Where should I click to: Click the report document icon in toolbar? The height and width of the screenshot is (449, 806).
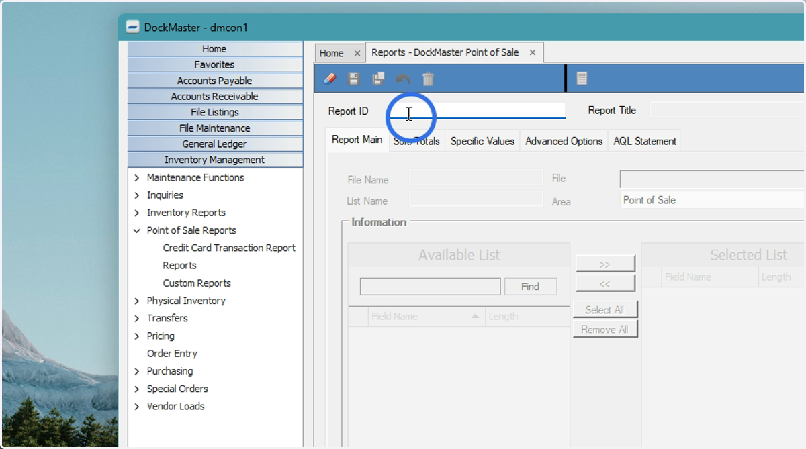point(582,79)
